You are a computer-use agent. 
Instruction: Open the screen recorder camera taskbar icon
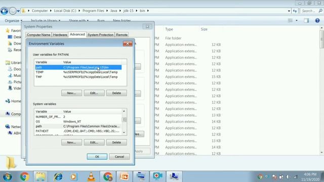pyautogui.click(x=157, y=176)
